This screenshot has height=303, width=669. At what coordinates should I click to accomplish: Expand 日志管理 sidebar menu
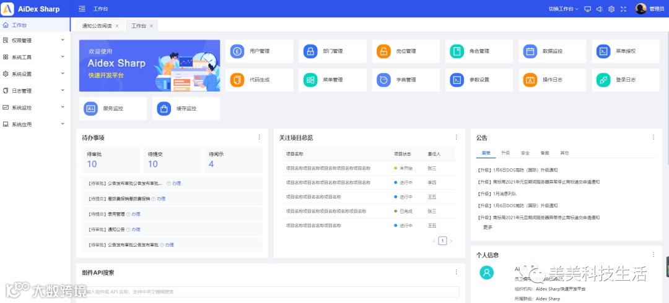pyautogui.click(x=35, y=91)
